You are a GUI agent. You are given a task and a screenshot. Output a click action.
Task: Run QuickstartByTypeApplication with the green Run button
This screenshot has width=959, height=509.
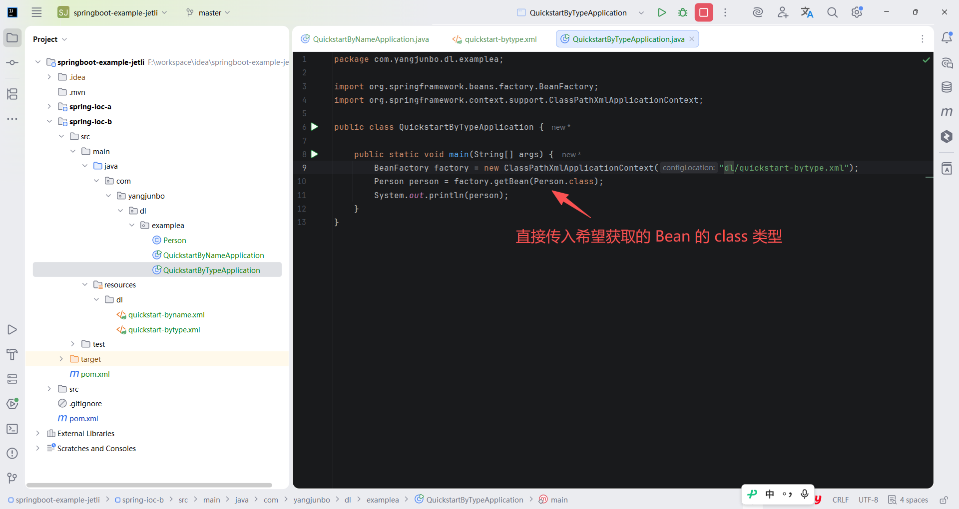(662, 12)
